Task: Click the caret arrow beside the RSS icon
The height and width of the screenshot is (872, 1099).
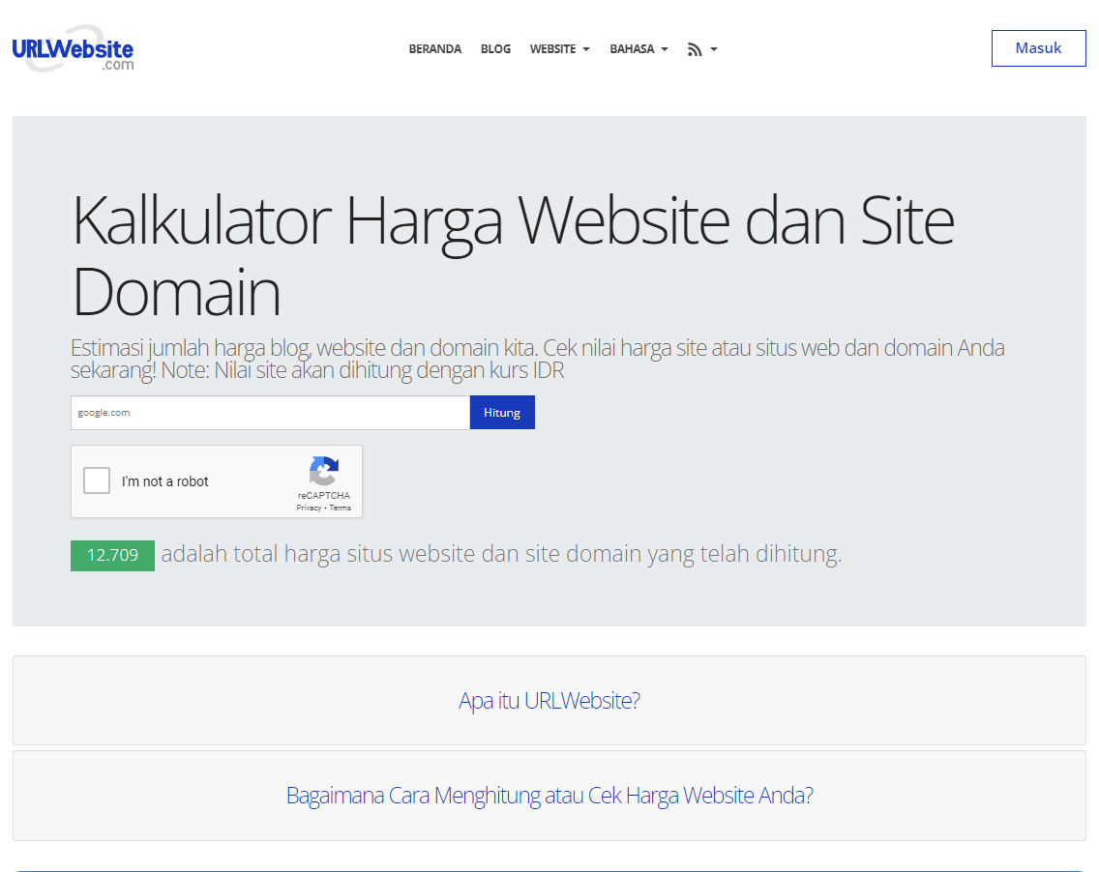Action: click(714, 49)
